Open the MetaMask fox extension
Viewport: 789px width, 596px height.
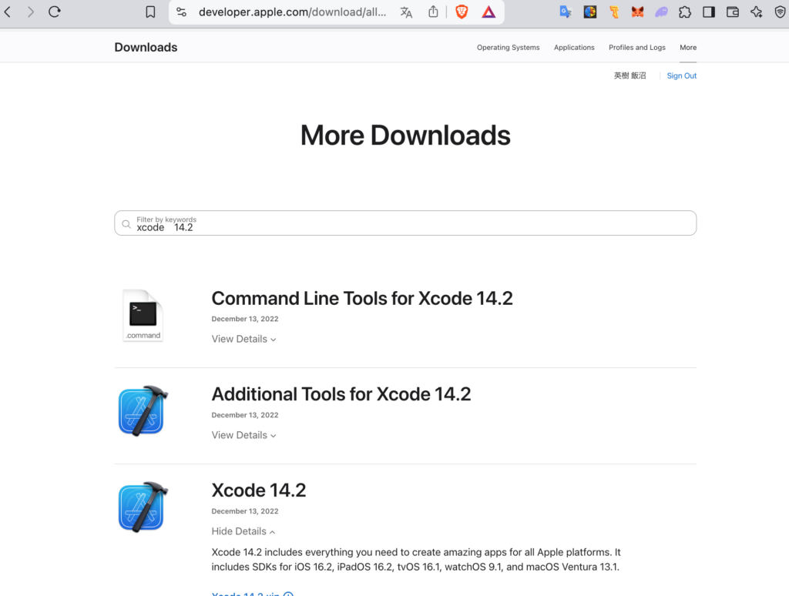click(637, 12)
